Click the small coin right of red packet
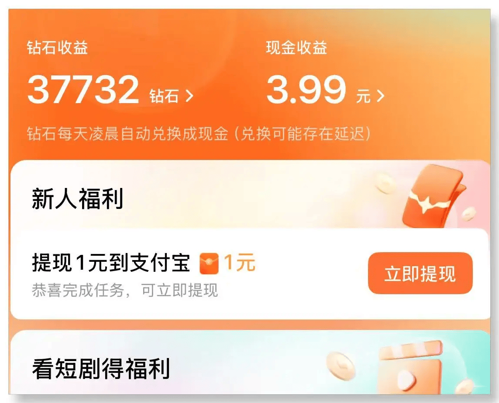 (x=468, y=213)
